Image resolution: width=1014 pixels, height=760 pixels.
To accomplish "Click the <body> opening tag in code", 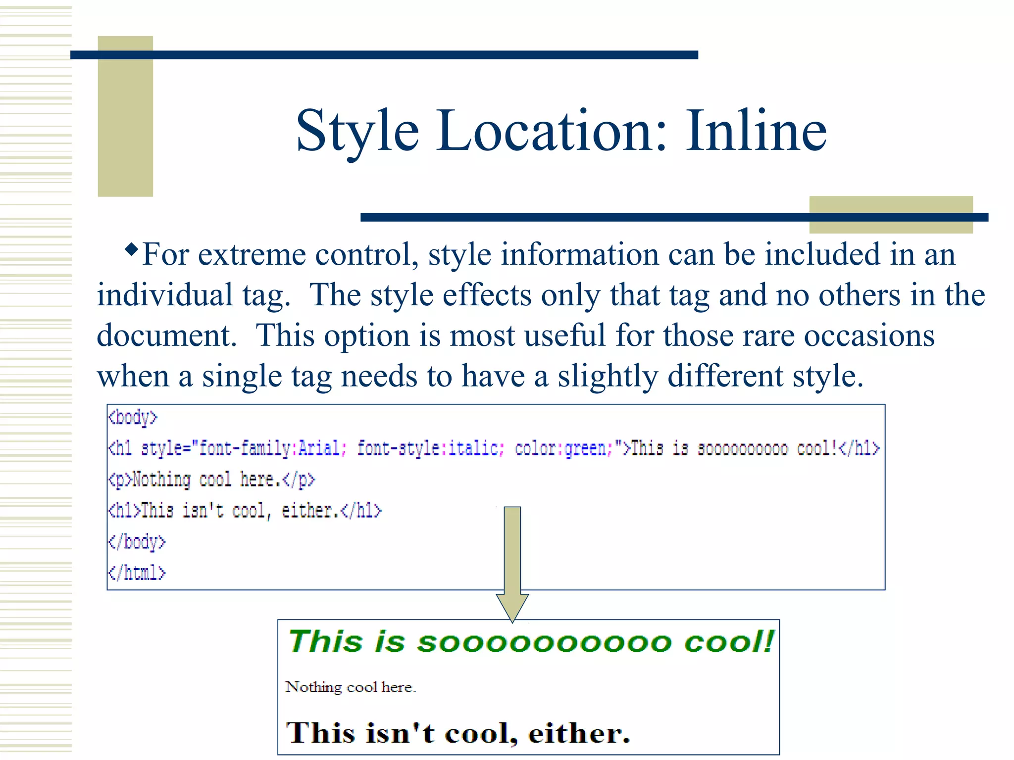I will [x=133, y=418].
